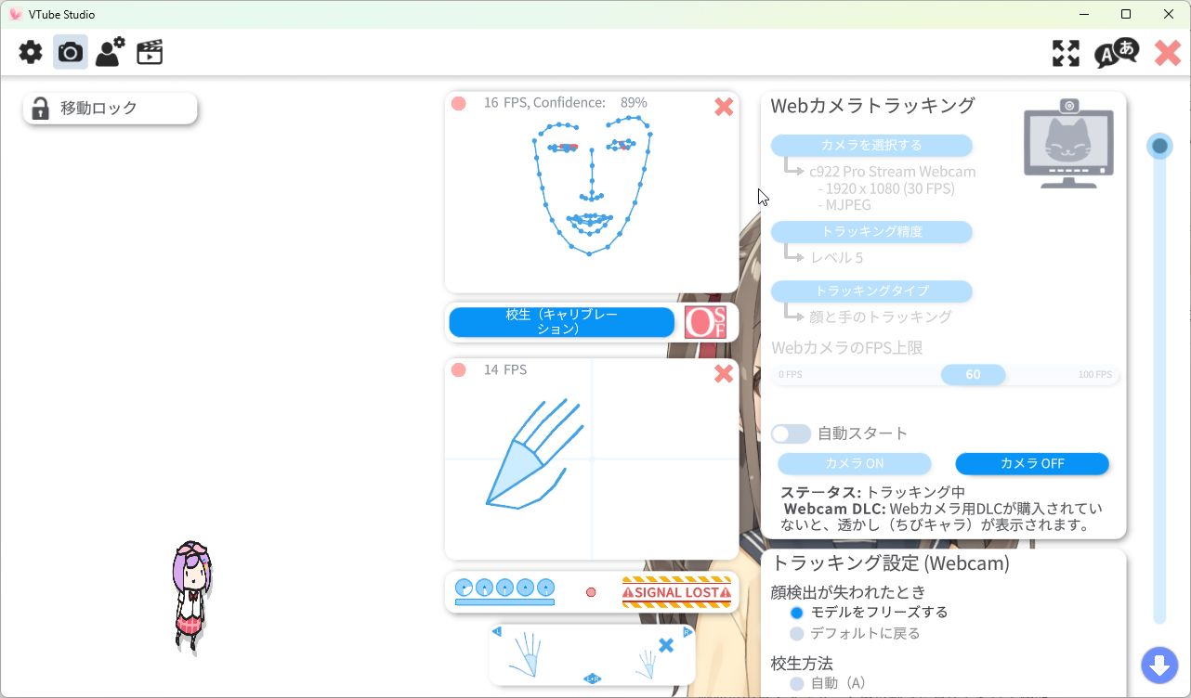Select the デフォルトに戻る radio option

[x=796, y=633]
